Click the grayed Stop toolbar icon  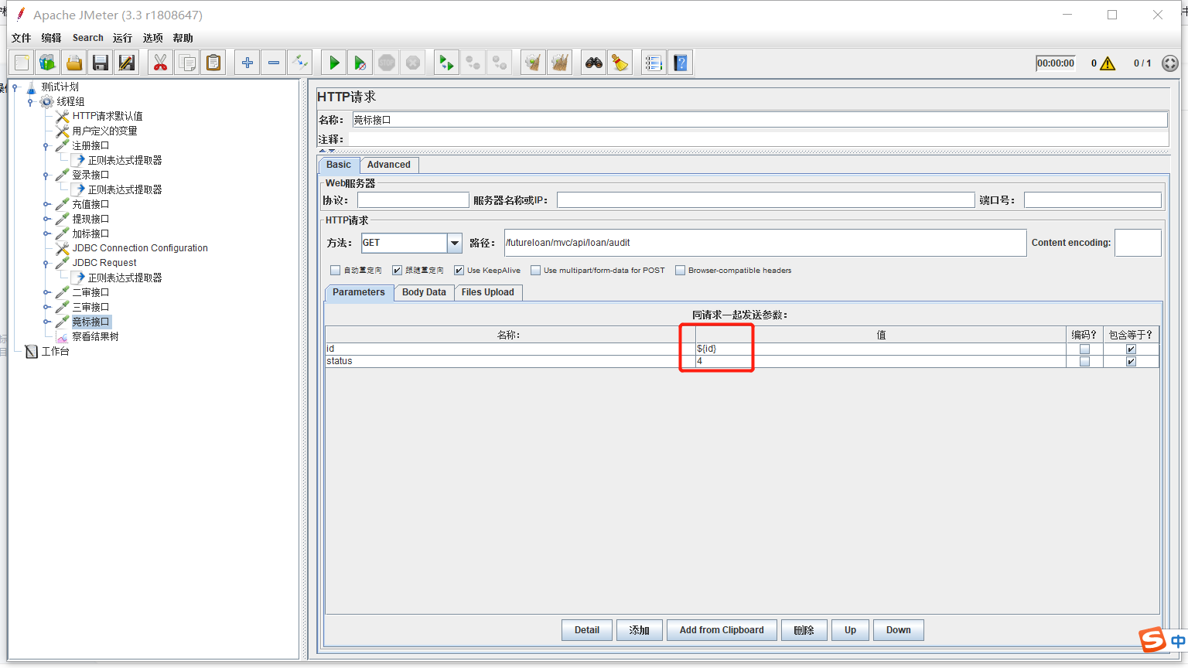pyautogui.click(x=387, y=63)
